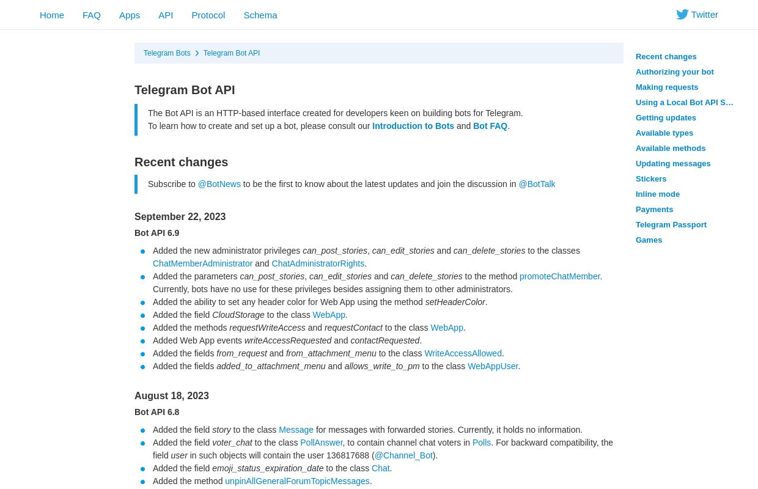Click the Chat class link
Image resolution: width=758 pixels, height=489 pixels.
coord(381,468)
